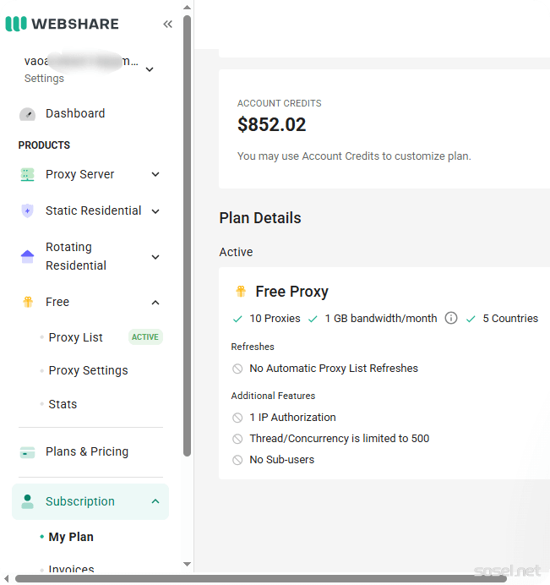
Task: Open Proxy Settings page
Action: (88, 370)
